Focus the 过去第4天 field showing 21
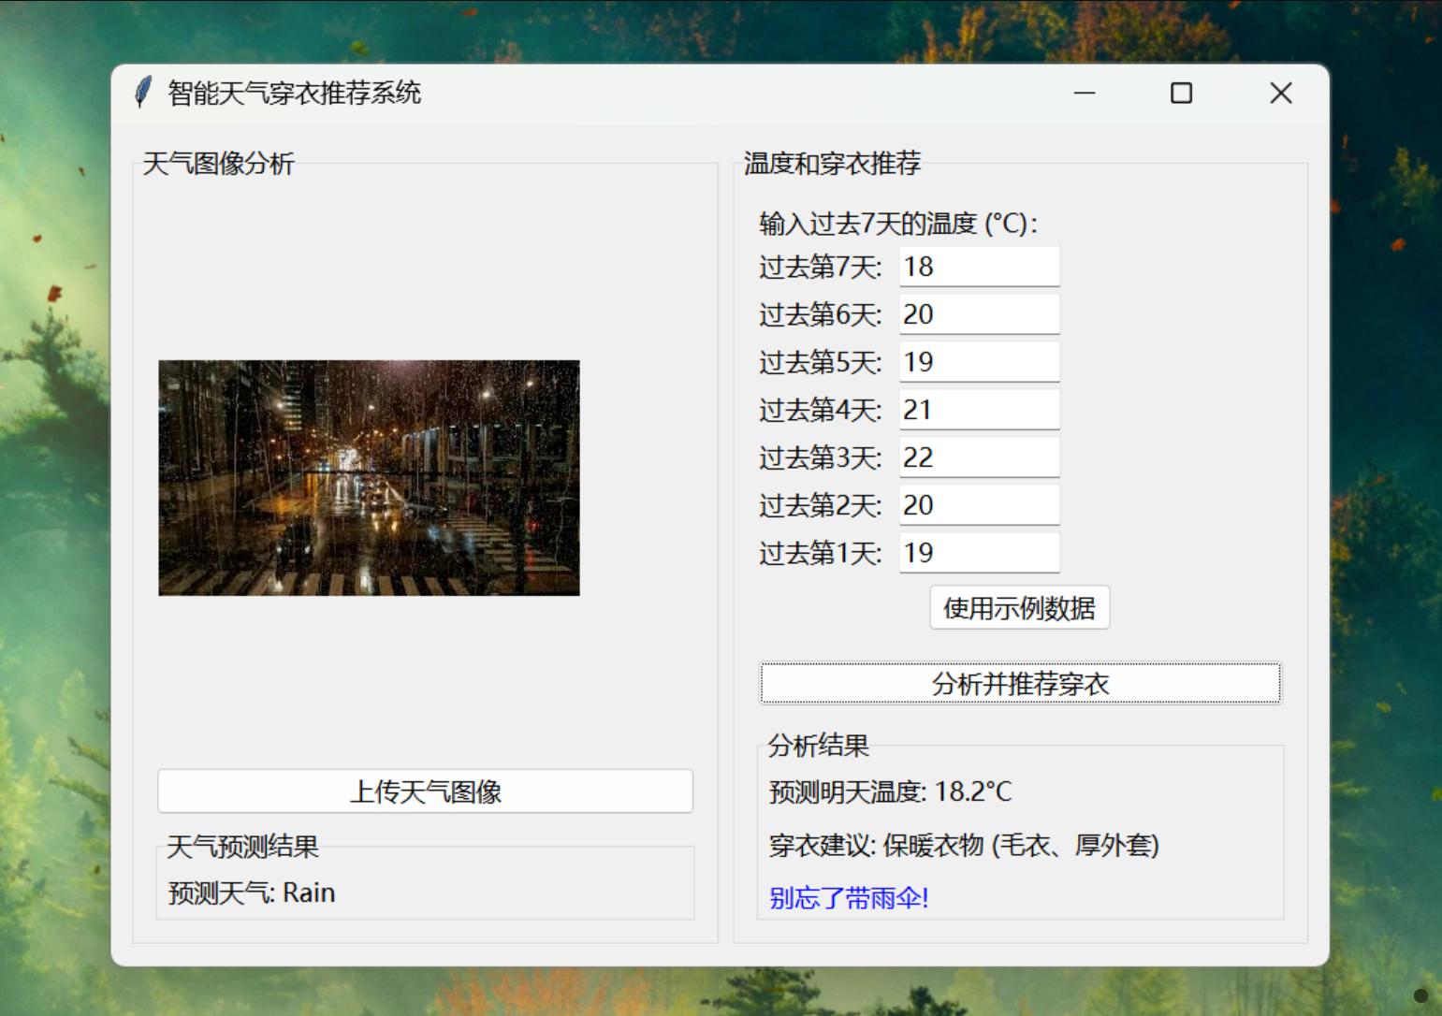The height and width of the screenshot is (1016, 1442). [979, 410]
